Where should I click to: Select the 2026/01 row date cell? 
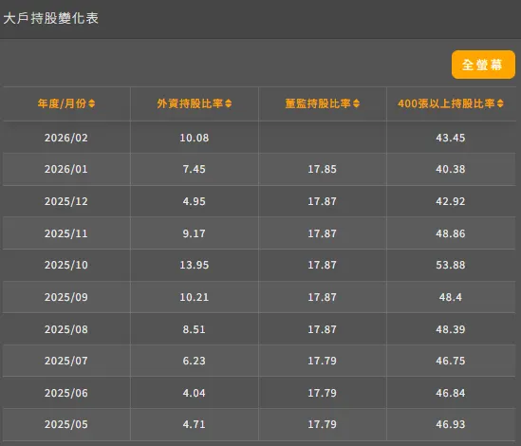(66, 169)
